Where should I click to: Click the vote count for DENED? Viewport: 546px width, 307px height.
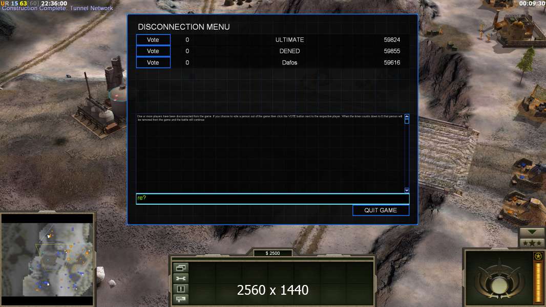pos(187,51)
